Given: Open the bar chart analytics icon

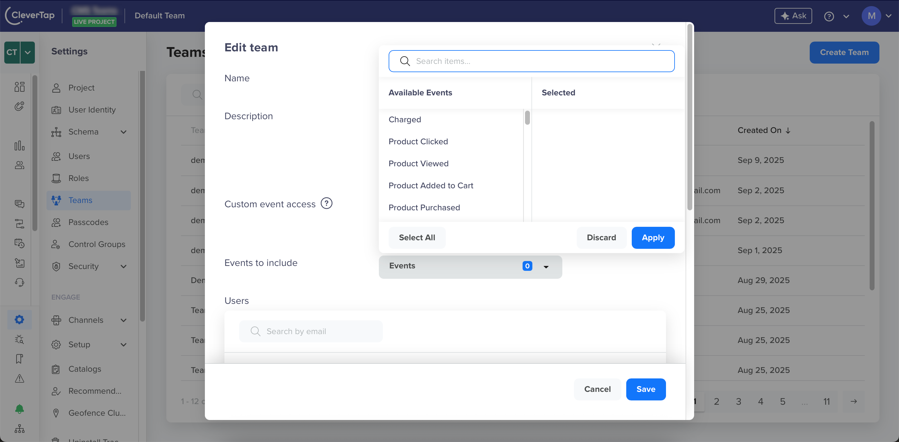Looking at the screenshot, I should click(x=20, y=145).
